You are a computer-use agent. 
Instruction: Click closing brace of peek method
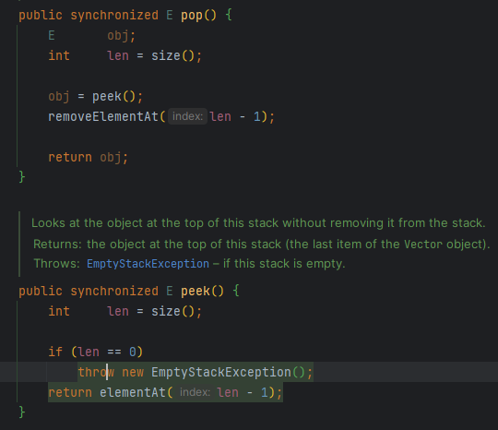(x=21, y=412)
